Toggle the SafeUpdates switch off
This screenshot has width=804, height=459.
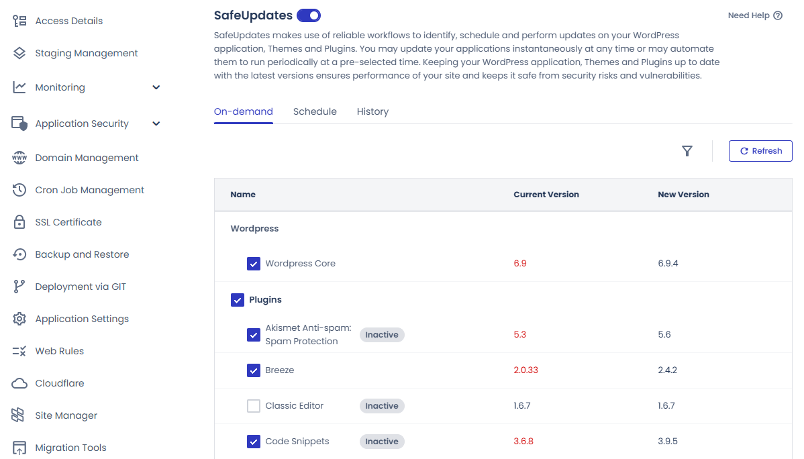coord(309,15)
